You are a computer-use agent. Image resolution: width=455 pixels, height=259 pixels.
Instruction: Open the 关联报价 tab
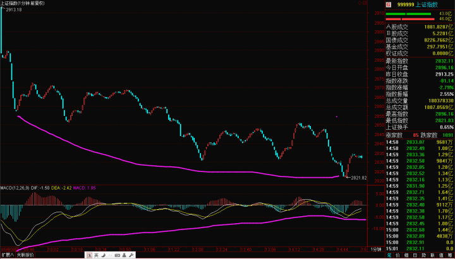[25, 255]
